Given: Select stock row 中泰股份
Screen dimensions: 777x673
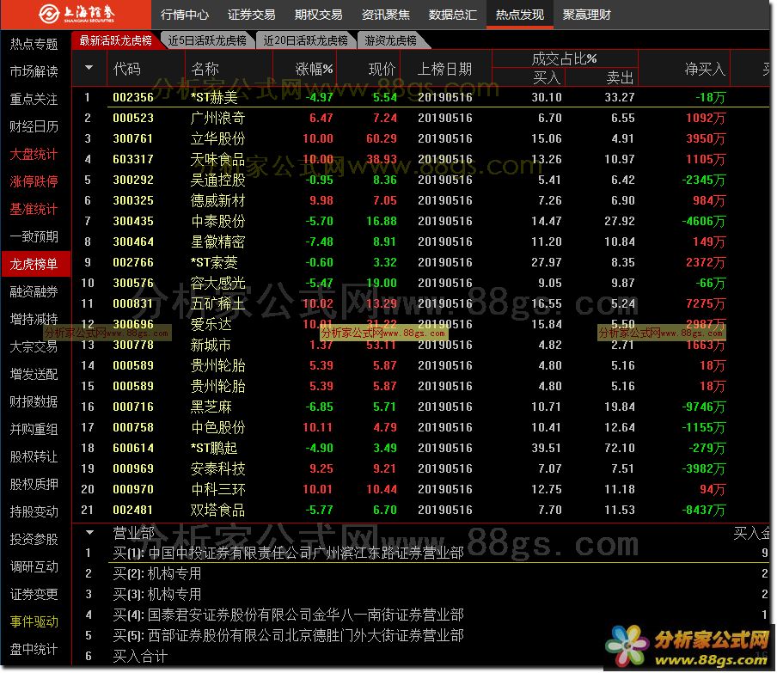Looking at the screenshot, I should (421, 221).
